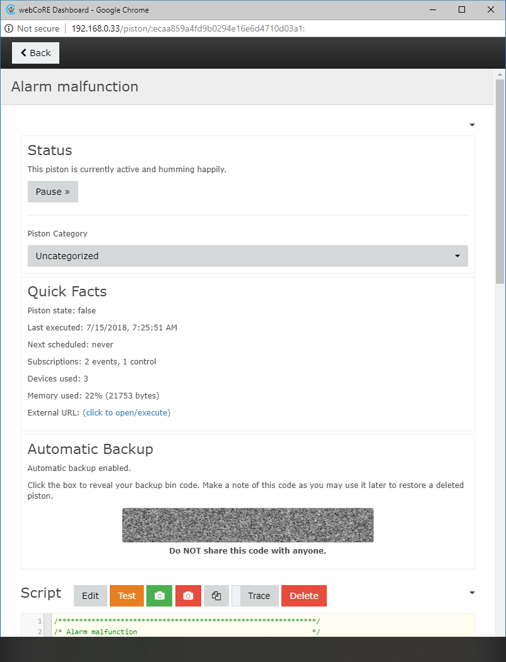Open the External URL execute link
Screen dimensions: 506x662
(x=126, y=412)
